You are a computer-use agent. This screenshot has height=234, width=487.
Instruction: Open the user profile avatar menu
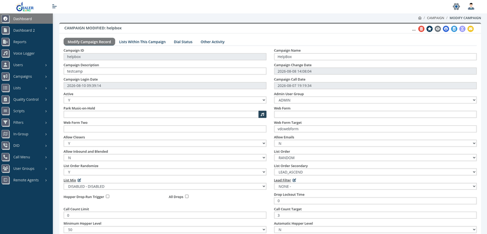(x=471, y=7)
